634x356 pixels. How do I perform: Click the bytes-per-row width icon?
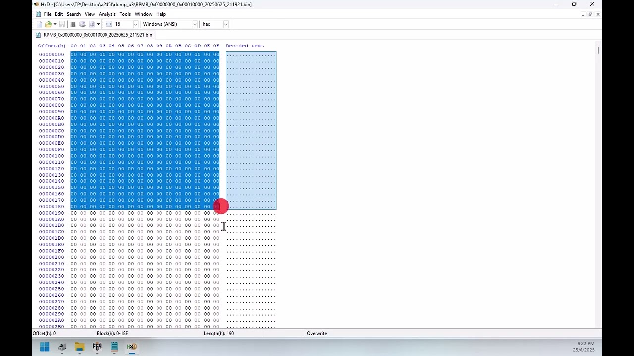pyautogui.click(x=109, y=24)
